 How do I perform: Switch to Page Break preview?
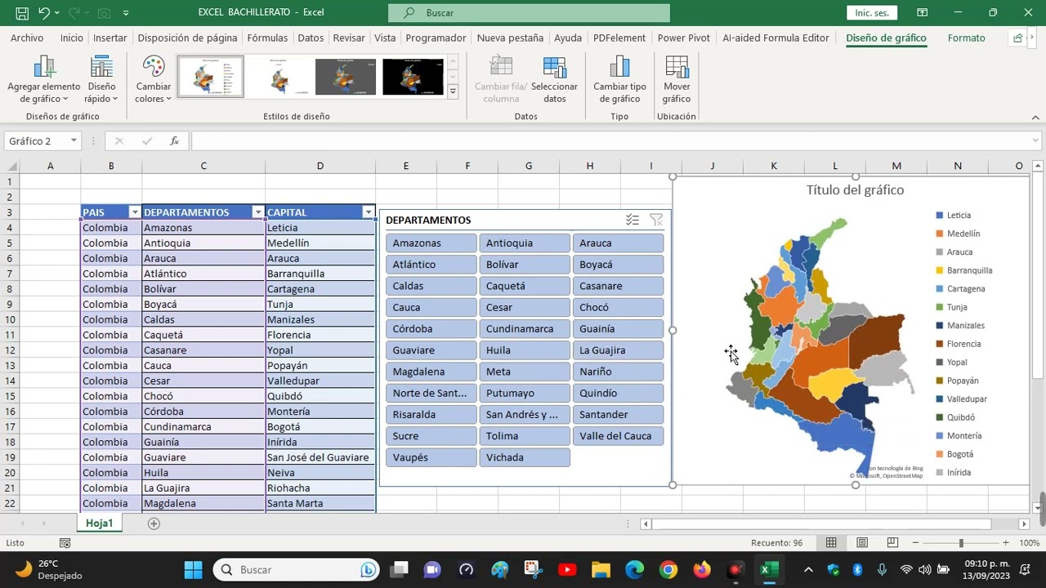(x=892, y=543)
